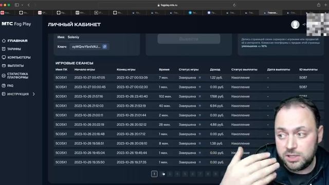Click the Доход column header
The width and height of the screenshot is (329, 185).
(x=215, y=69)
